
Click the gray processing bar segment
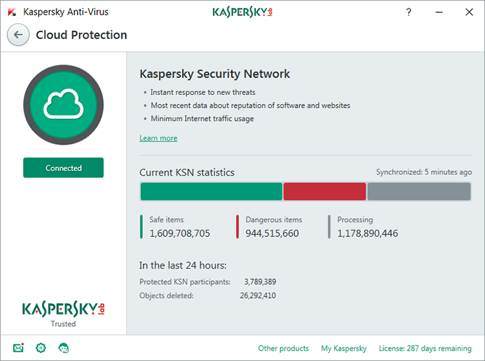coord(419,192)
